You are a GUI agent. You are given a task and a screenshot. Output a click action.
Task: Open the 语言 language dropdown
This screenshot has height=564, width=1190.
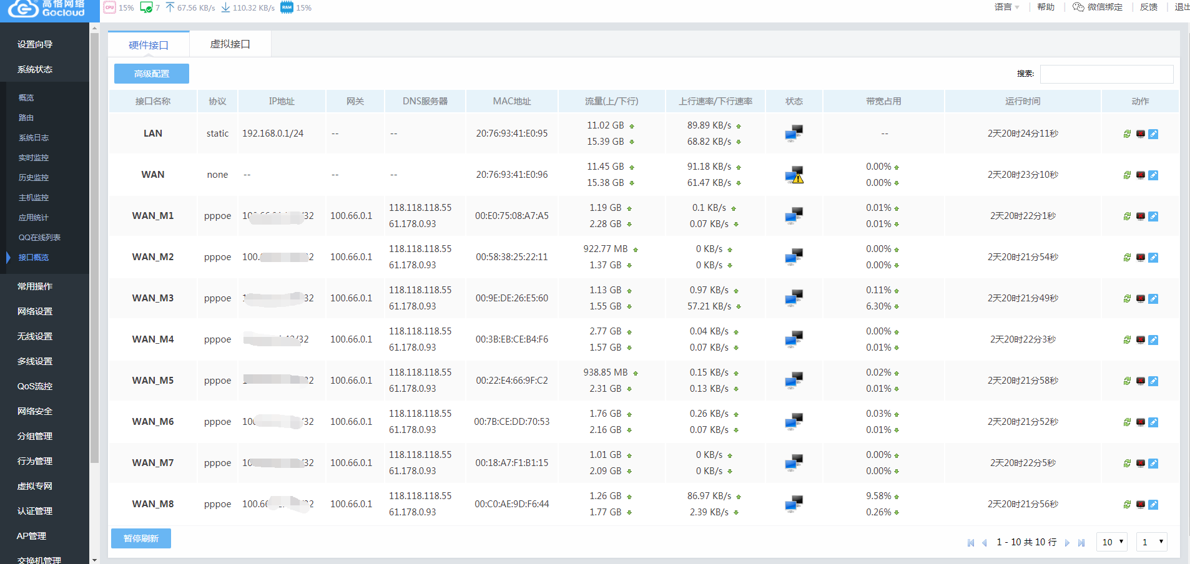pos(1006,7)
